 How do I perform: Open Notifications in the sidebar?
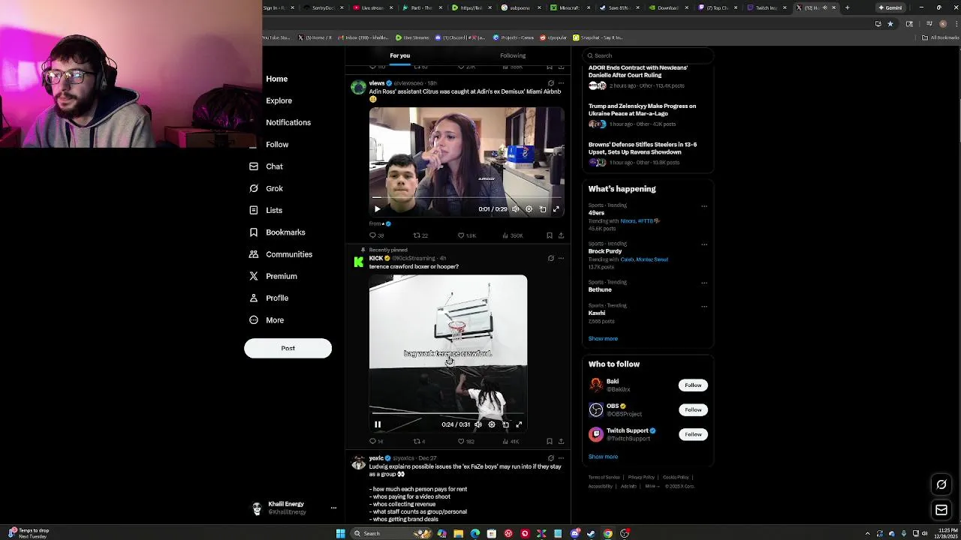(x=288, y=122)
